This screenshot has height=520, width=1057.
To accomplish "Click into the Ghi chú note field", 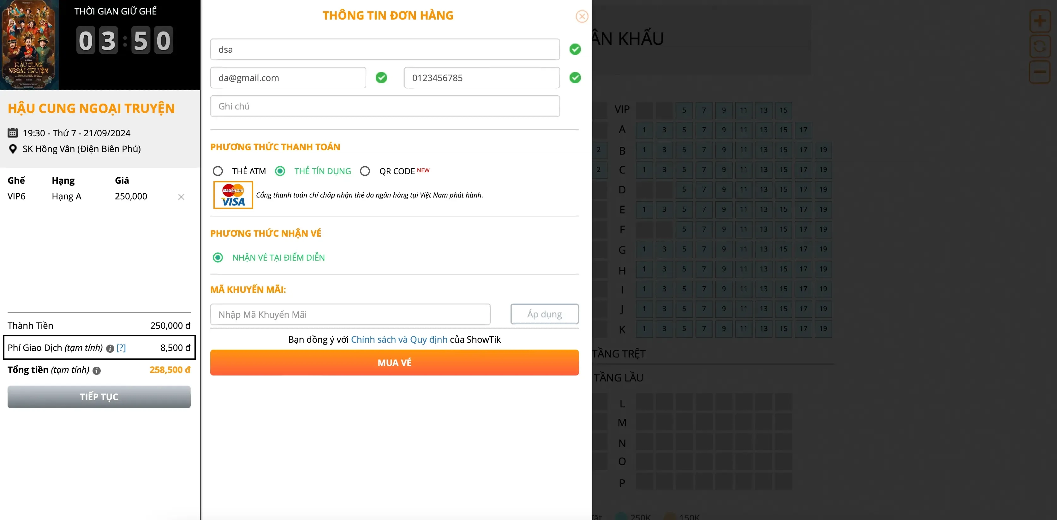I will pos(385,106).
